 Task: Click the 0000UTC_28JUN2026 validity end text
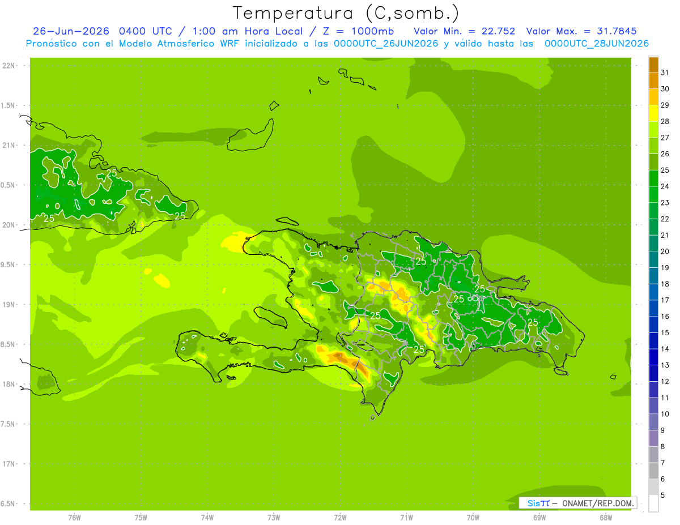[597, 44]
